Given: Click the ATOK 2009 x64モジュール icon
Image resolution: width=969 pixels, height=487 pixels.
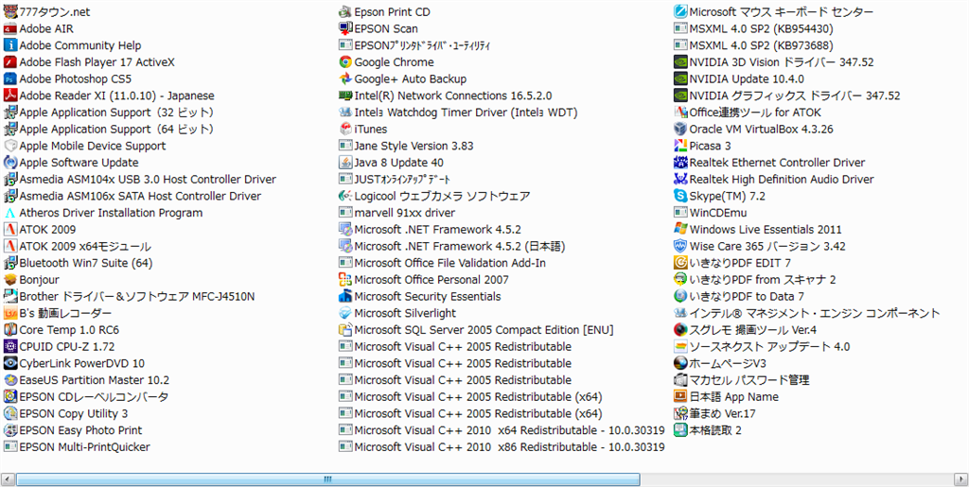Looking at the screenshot, I should (x=9, y=246).
